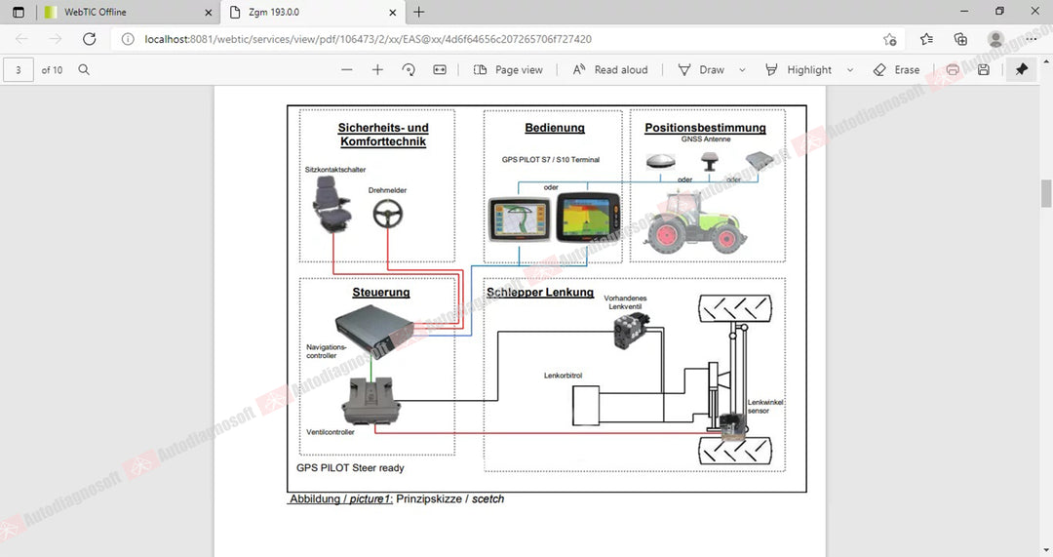Search within the PDF document
Screen dimensions: 1053x557
coord(84,70)
